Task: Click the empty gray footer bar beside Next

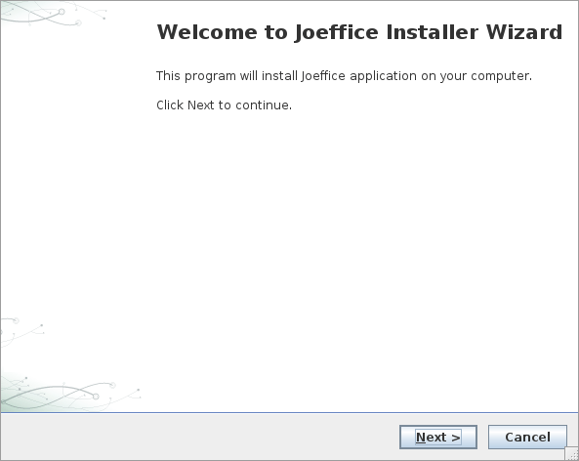Action: click(x=199, y=437)
